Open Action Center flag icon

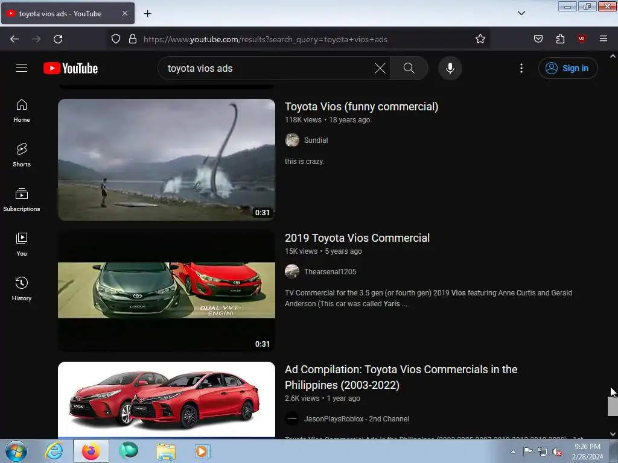pyautogui.click(x=527, y=452)
